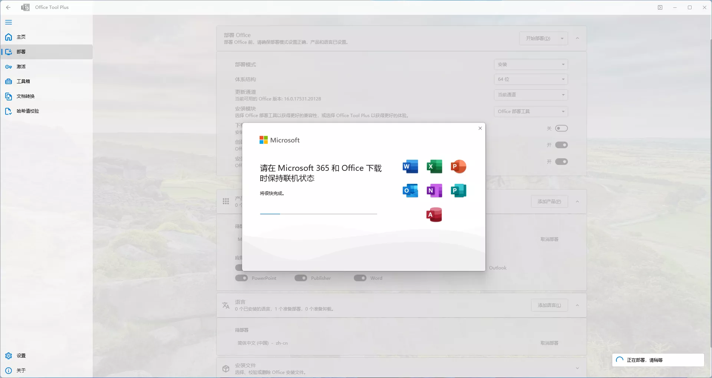Open 工具箱 in the sidebar
Screen dimensions: 712x378
(23, 82)
